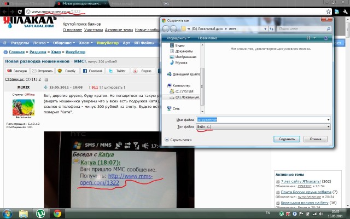This screenshot has width=350, height=219.
Task: Click the 'Поиск: инет' search field
Action: click(304, 29)
